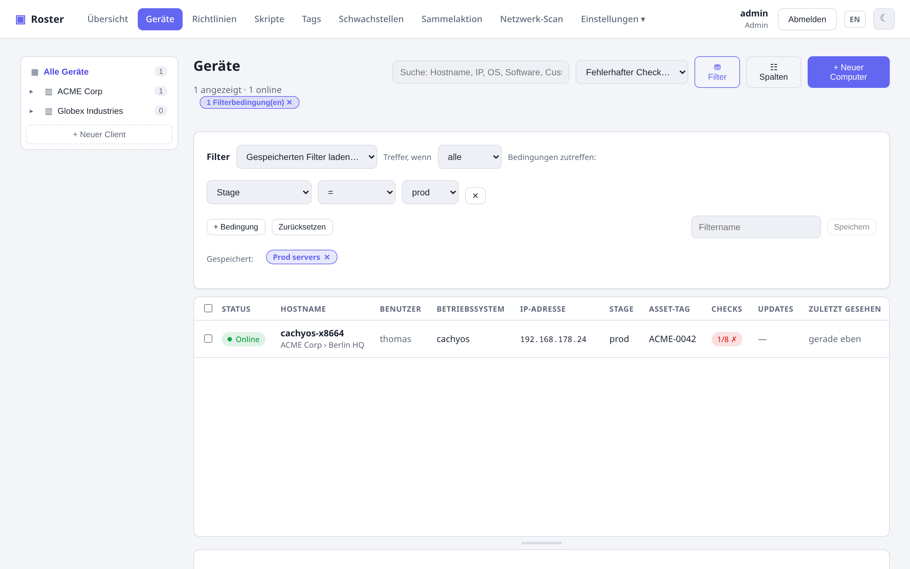Image resolution: width=910 pixels, height=569 pixels.
Task: Click the '1/8 ✗' checks badge
Action: [x=726, y=339]
